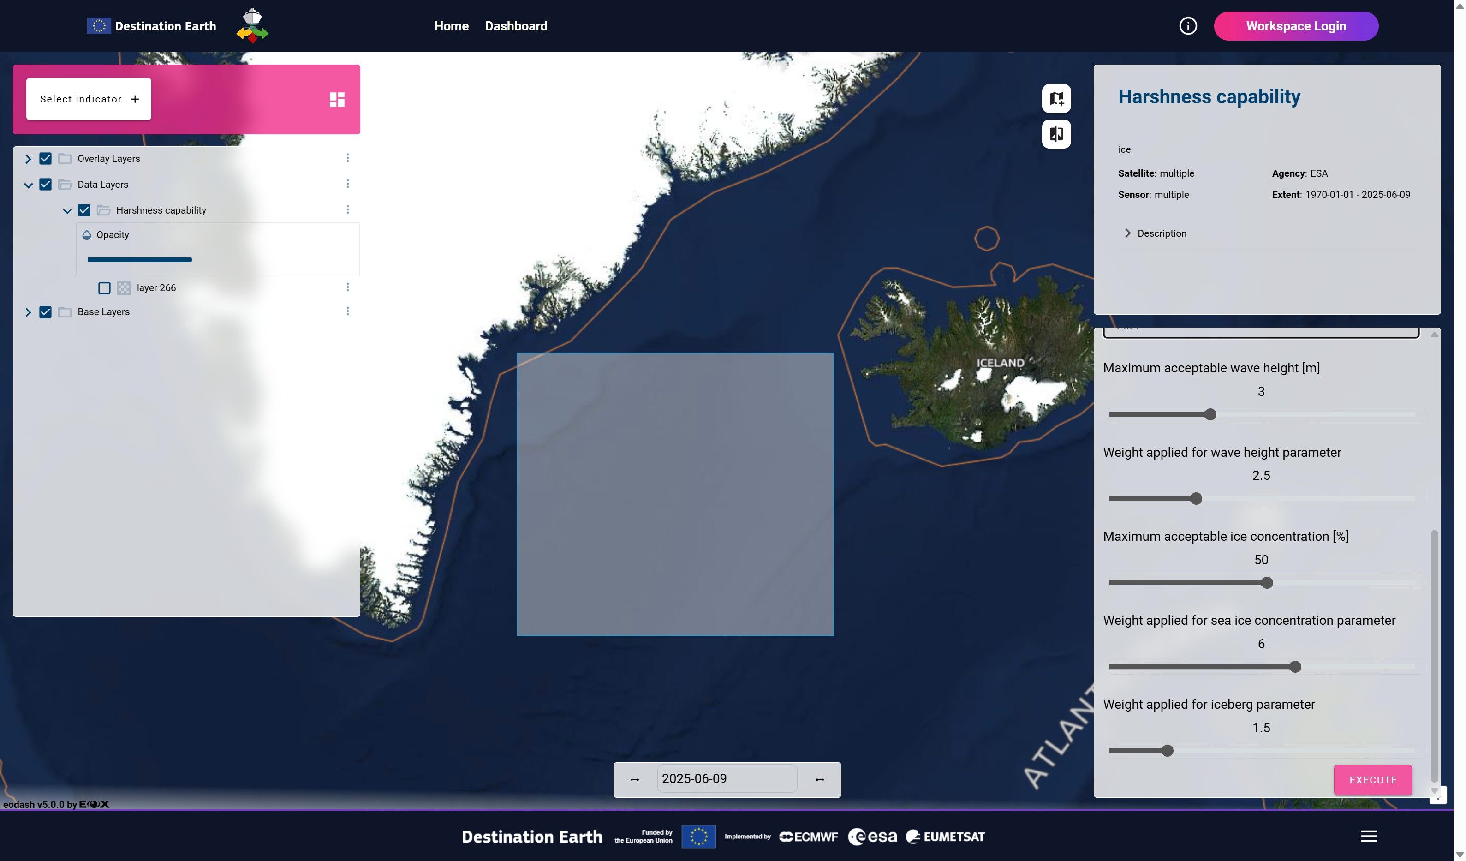This screenshot has height=861, width=1466.
Task: Toggle the Base Layers checkbox
Action: tap(45, 312)
